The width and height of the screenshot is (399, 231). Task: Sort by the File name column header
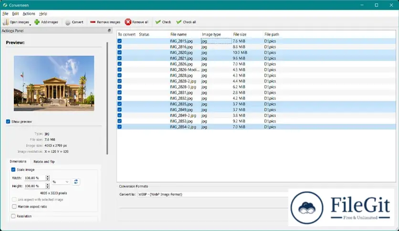tap(178, 34)
